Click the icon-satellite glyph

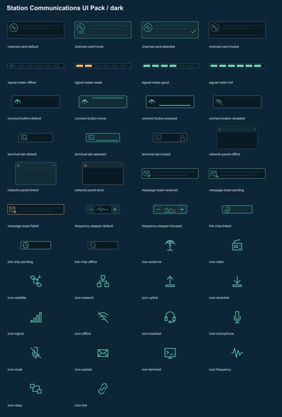click(36, 281)
